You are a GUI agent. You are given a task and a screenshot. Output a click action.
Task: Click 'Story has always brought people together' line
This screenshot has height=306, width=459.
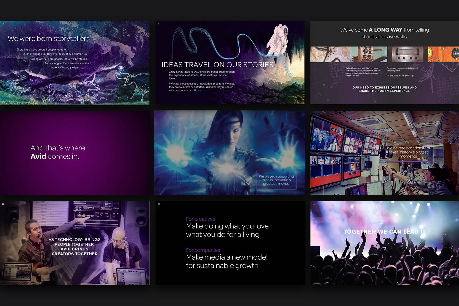point(42,50)
